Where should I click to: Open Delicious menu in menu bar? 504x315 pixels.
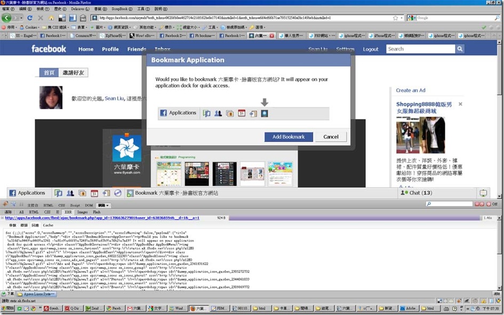(79, 9)
